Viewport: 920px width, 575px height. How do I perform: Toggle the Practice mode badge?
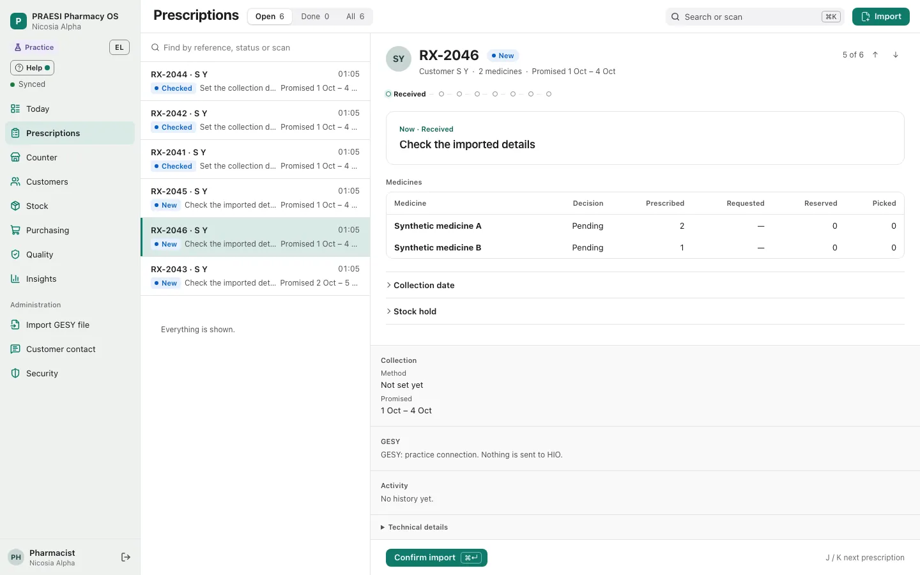[34, 47]
